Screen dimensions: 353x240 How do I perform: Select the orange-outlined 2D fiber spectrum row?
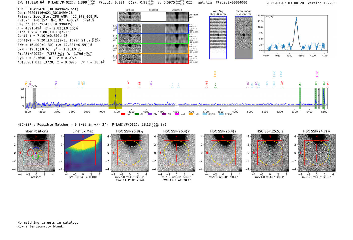click(x=153, y=49)
